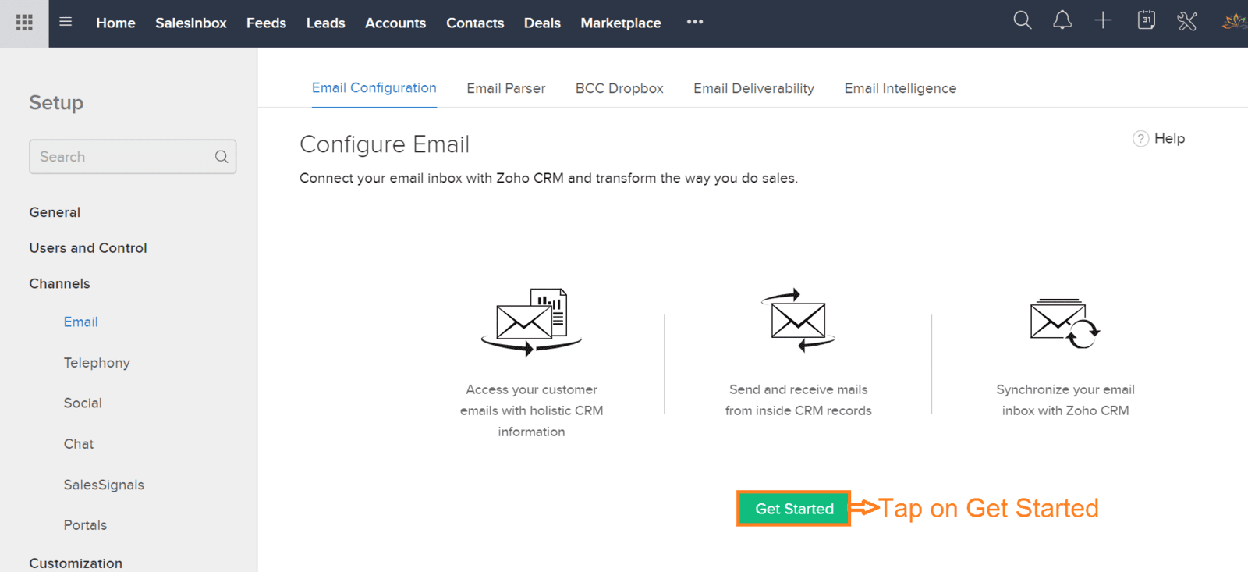Open the Leads module
Viewport: 1248px width, 572px height.
pos(325,23)
